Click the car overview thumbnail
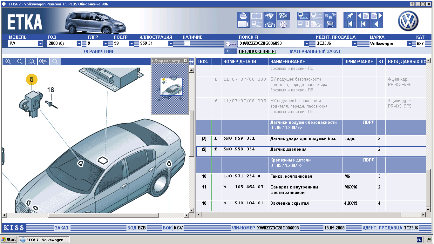 click(x=172, y=87)
